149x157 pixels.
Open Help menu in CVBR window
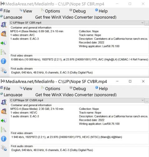[x=102, y=89]
